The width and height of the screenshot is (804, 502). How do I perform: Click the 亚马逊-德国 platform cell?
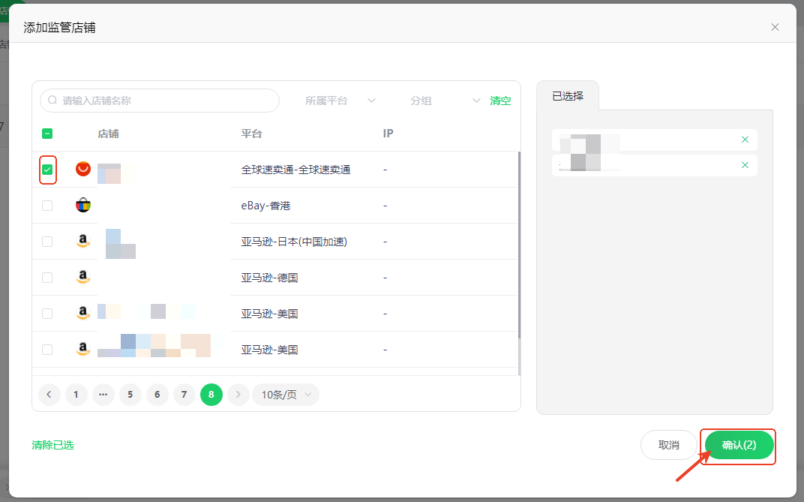point(270,278)
